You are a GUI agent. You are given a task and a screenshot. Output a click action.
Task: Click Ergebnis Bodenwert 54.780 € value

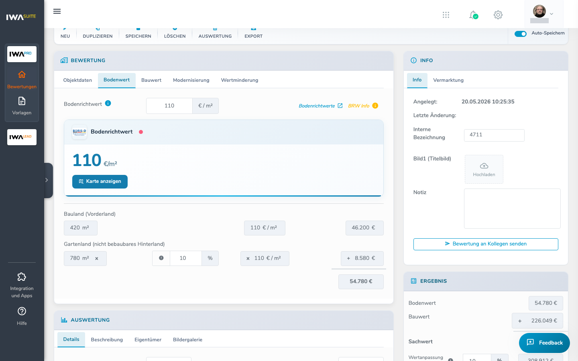coord(546,303)
